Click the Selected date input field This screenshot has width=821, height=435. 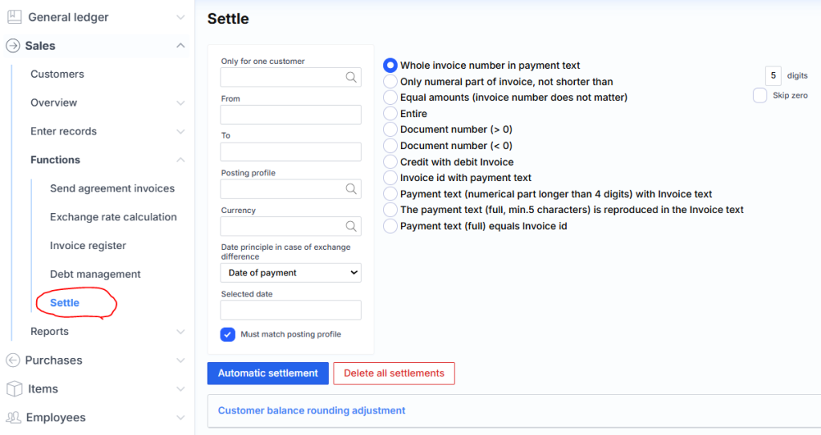pyautogui.click(x=290, y=310)
